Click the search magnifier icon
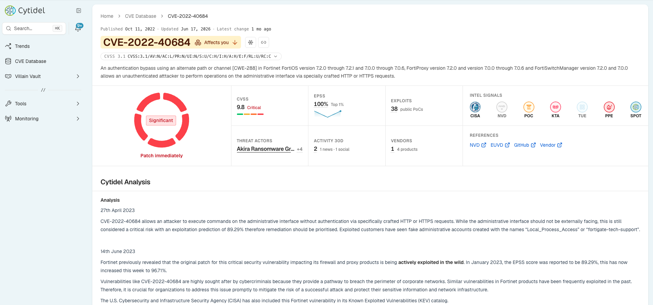The height and width of the screenshot is (305, 653). tap(9, 28)
